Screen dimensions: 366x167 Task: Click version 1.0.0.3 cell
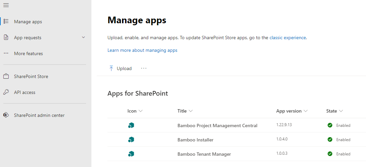(282, 153)
